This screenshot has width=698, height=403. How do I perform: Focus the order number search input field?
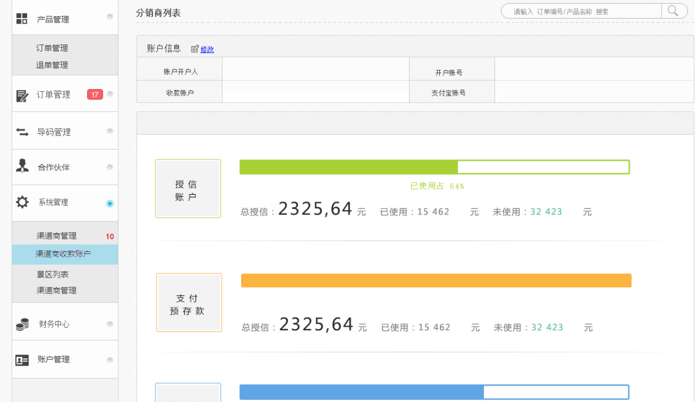tap(581, 12)
